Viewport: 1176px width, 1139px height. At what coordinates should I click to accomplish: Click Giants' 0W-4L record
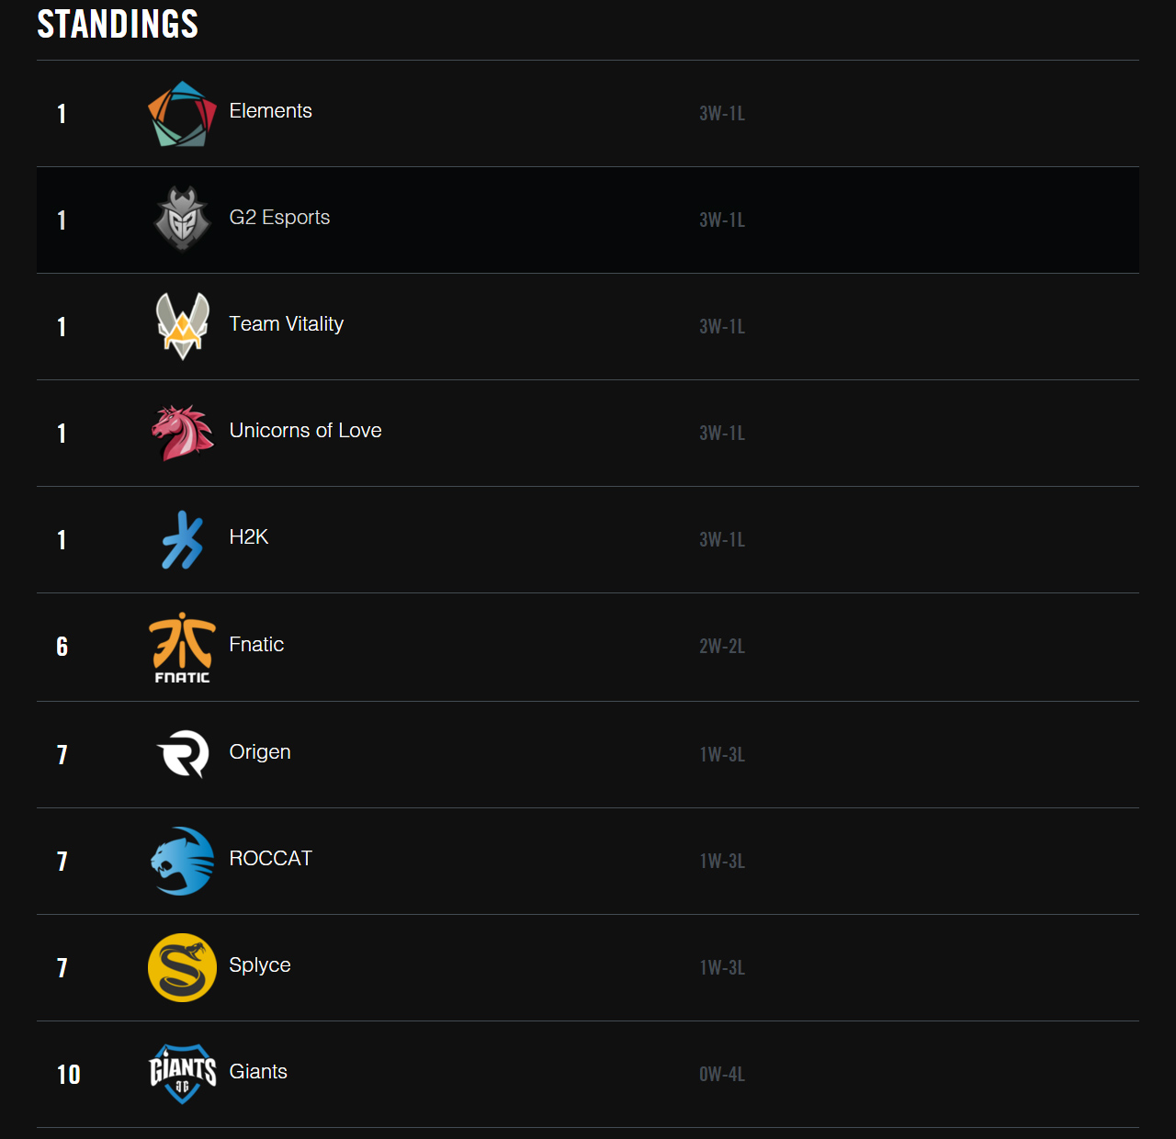coord(722,1075)
